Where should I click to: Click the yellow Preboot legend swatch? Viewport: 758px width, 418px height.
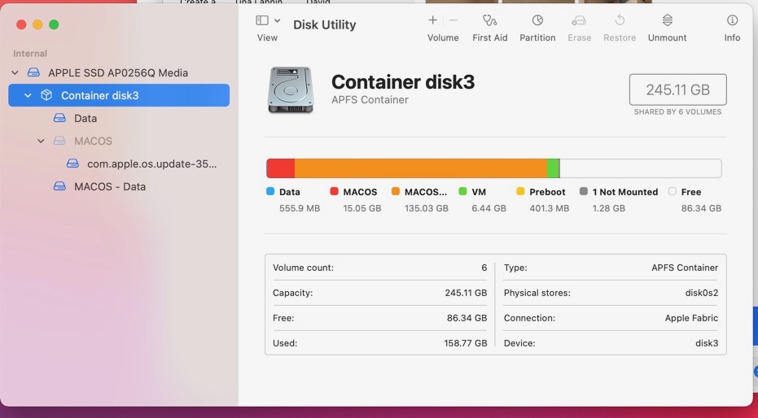tap(520, 192)
